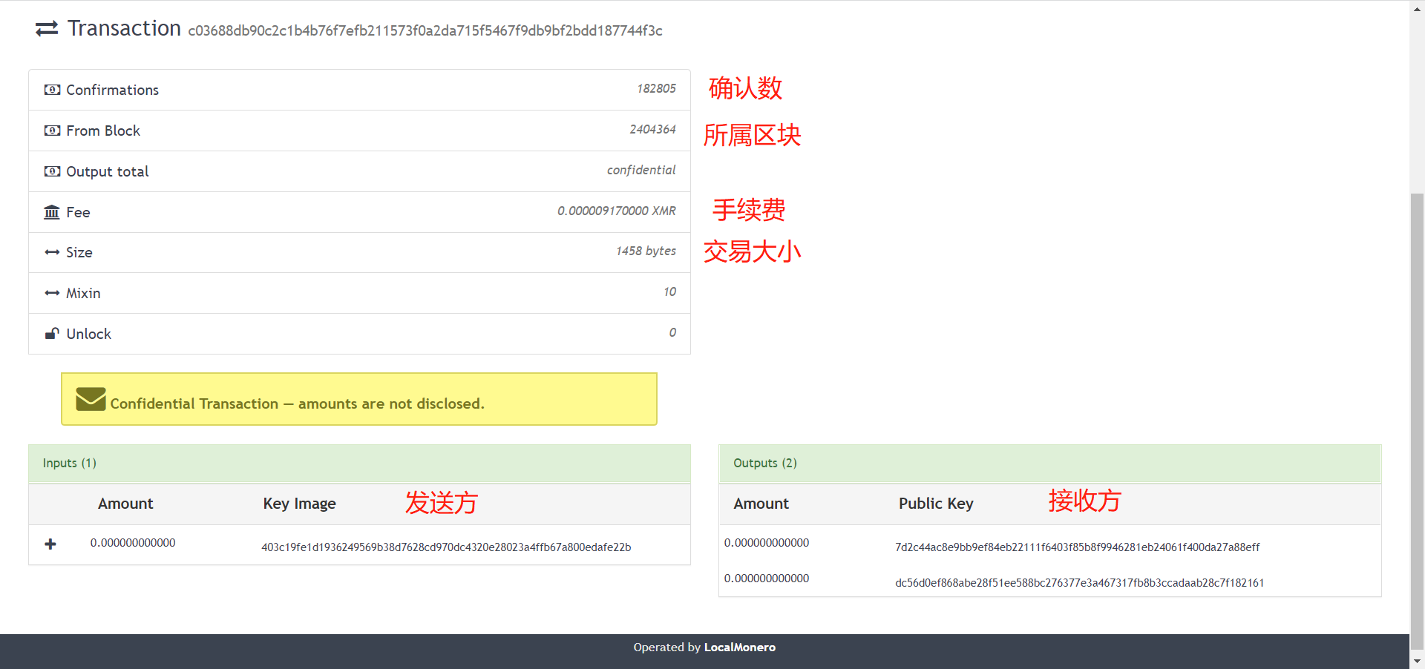This screenshot has height=669, width=1425.
Task: Click the Output total money icon
Action: point(52,171)
